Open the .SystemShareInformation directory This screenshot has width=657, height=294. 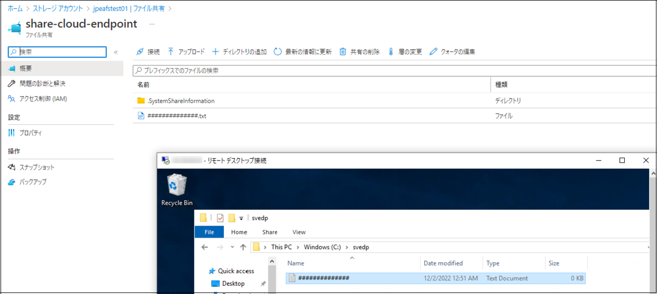[x=181, y=101]
